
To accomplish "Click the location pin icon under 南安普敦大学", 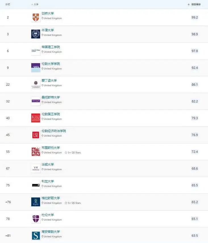I will pyautogui.click(x=43, y=236).
